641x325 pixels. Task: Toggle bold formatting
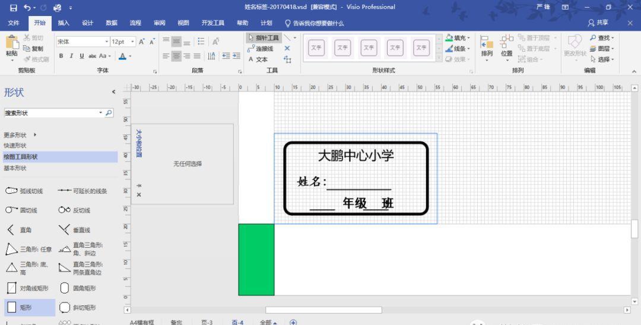pyautogui.click(x=61, y=56)
